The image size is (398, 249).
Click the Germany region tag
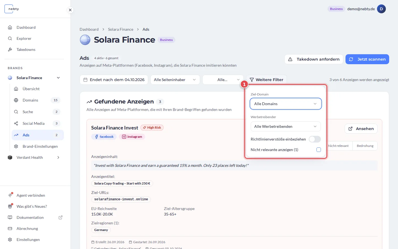pos(101,230)
